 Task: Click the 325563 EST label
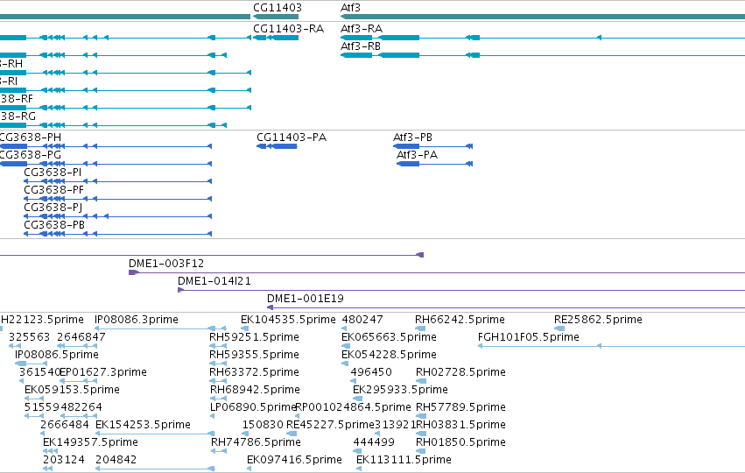(x=30, y=337)
